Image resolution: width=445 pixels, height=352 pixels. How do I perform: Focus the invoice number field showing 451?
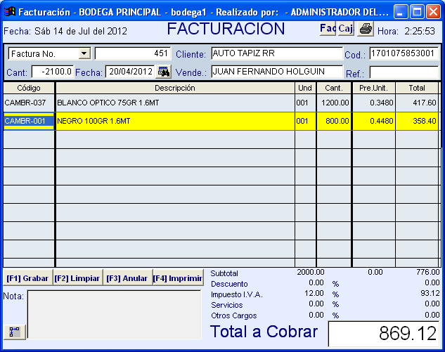click(x=133, y=54)
